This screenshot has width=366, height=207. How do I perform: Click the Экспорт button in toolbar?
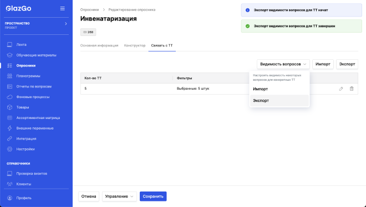(x=347, y=64)
